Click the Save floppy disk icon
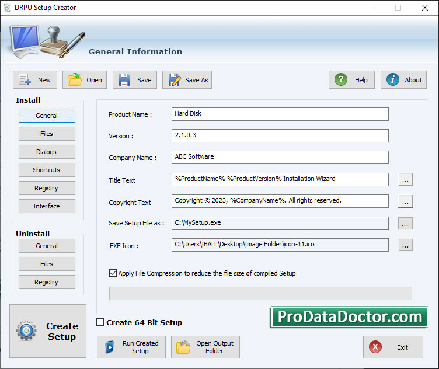Screen dimensions: 439x369 point(124,79)
